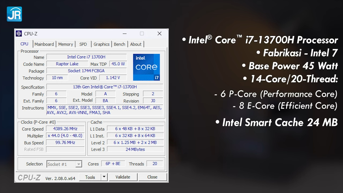
Task: Select the SPD tab
Action: 83,44
